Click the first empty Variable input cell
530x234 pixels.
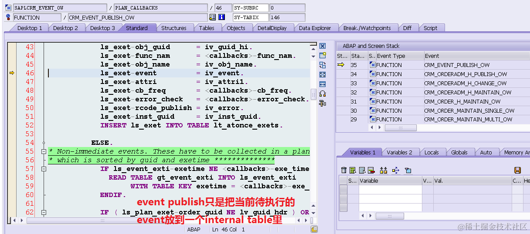click(x=390, y=189)
